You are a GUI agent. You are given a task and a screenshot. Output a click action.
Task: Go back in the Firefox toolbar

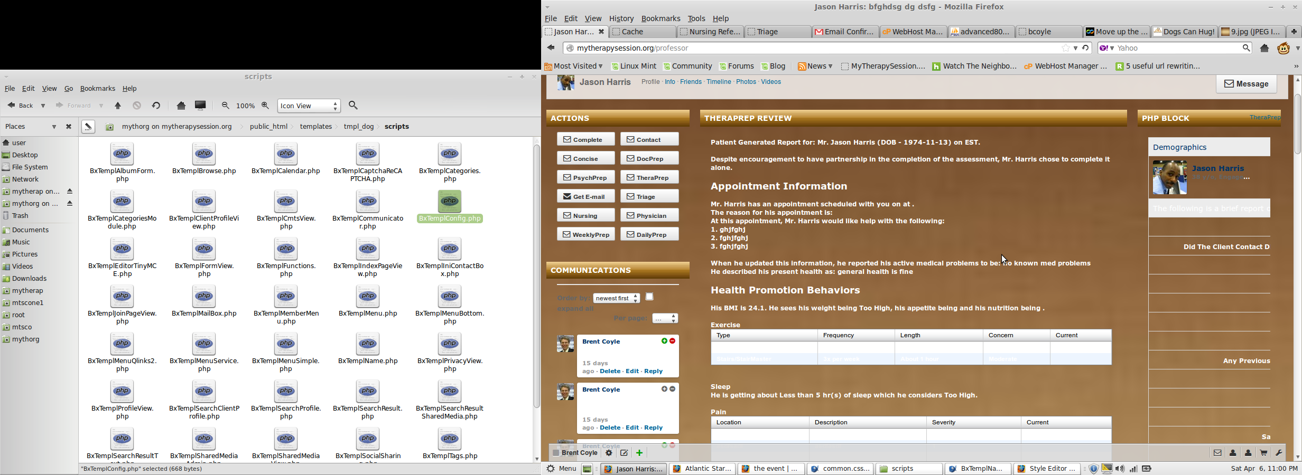coord(551,48)
